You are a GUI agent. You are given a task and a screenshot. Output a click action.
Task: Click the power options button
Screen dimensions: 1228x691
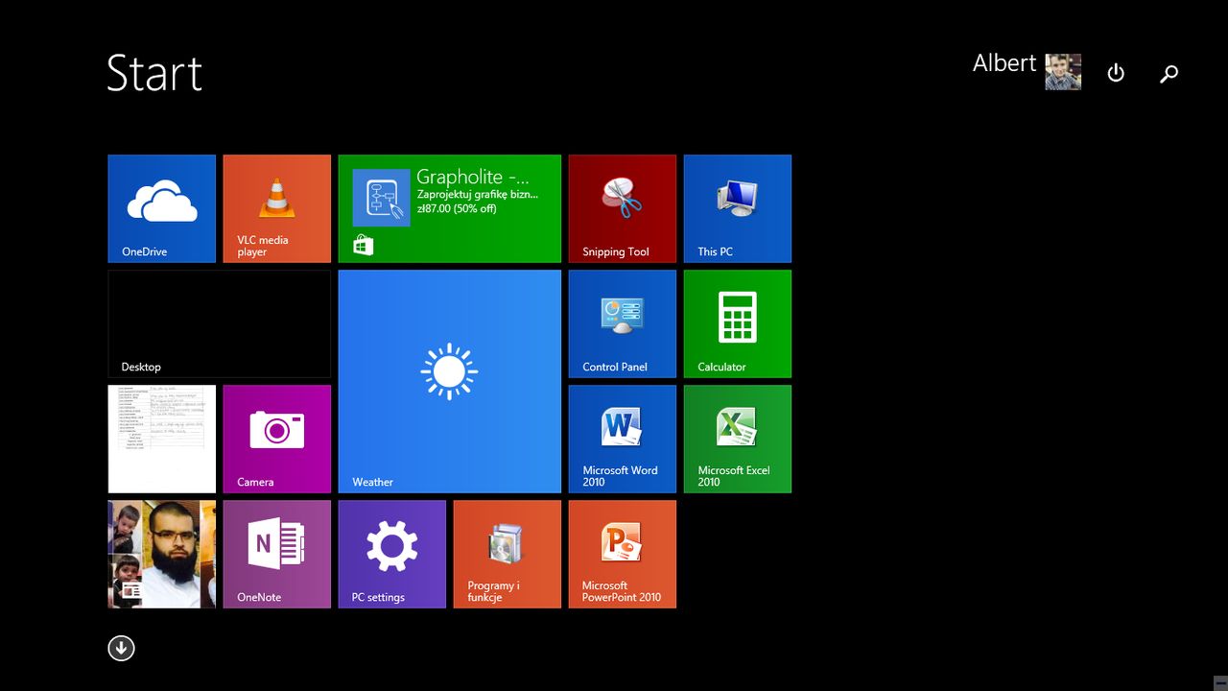click(x=1116, y=73)
